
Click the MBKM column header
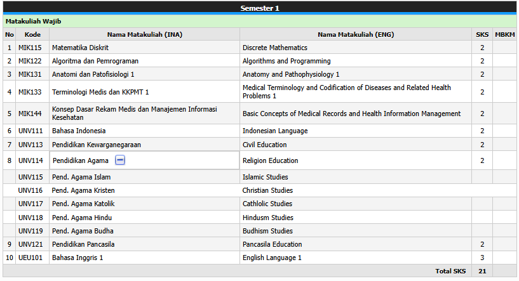(504, 34)
